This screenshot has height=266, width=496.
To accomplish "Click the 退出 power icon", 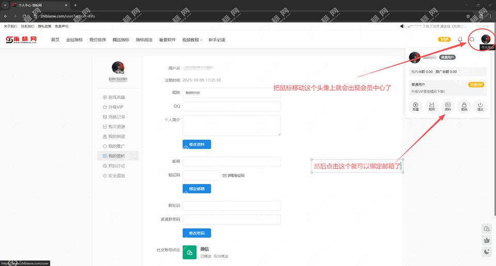I will 480,107.
